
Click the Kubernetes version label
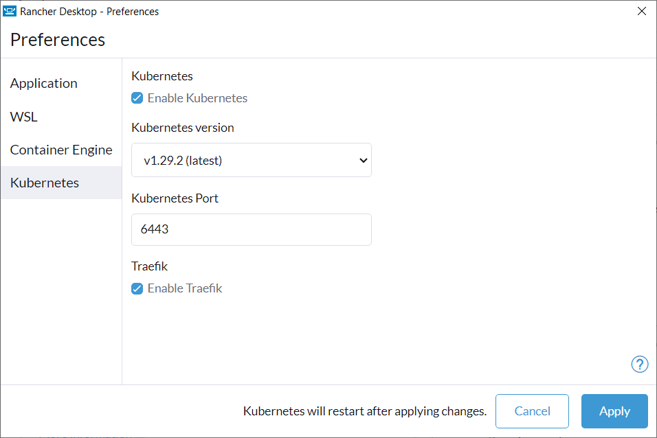tap(183, 128)
